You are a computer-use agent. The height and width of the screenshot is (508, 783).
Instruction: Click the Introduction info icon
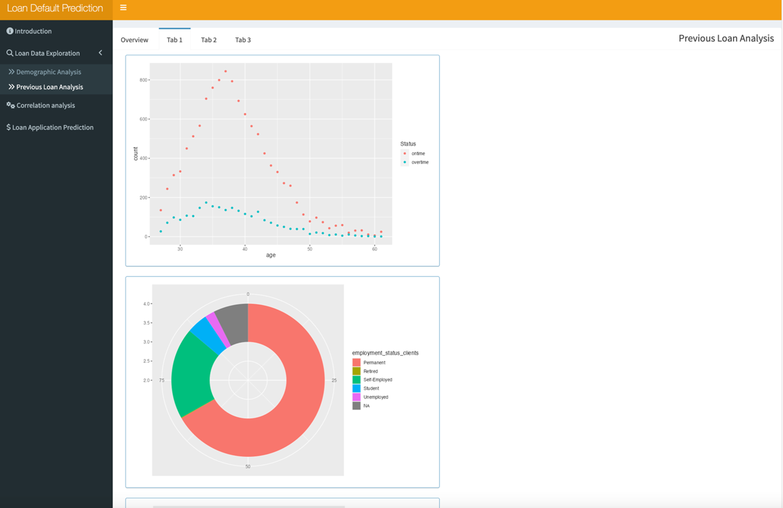click(x=10, y=31)
